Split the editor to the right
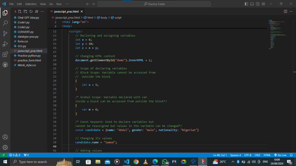This screenshot has height=166, width=296. coord(285,11)
